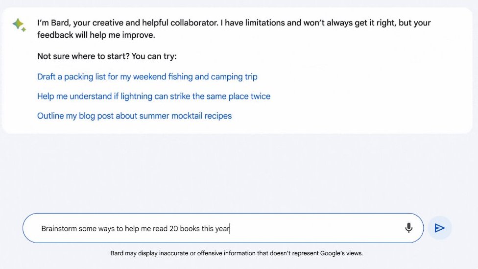Click the Bard disclaimer text below the prompt
478x269 pixels.
(x=237, y=254)
